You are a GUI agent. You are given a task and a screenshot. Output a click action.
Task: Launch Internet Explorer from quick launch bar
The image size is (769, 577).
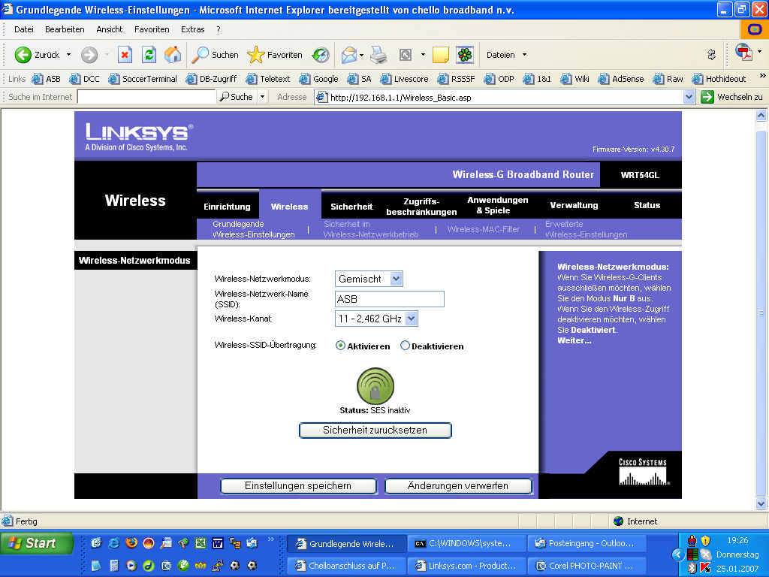point(114,542)
